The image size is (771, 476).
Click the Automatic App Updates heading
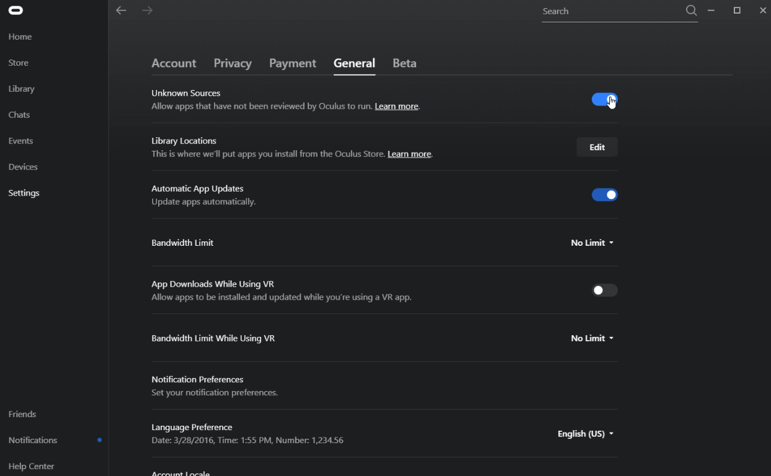(197, 189)
